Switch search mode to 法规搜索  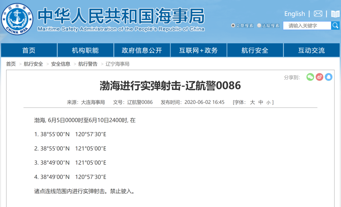click(x=269, y=25)
